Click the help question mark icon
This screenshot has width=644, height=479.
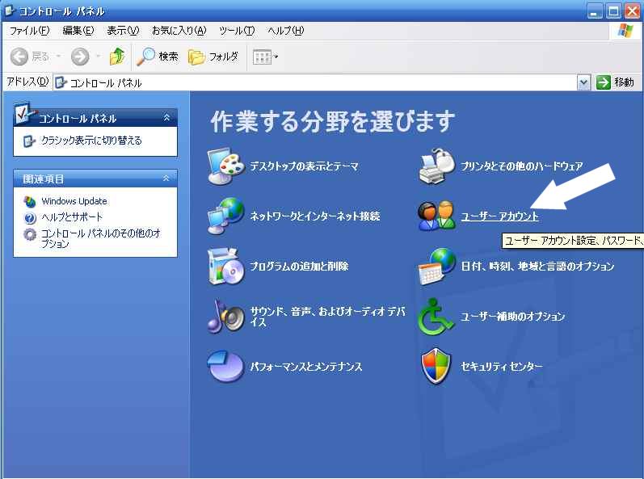30,217
